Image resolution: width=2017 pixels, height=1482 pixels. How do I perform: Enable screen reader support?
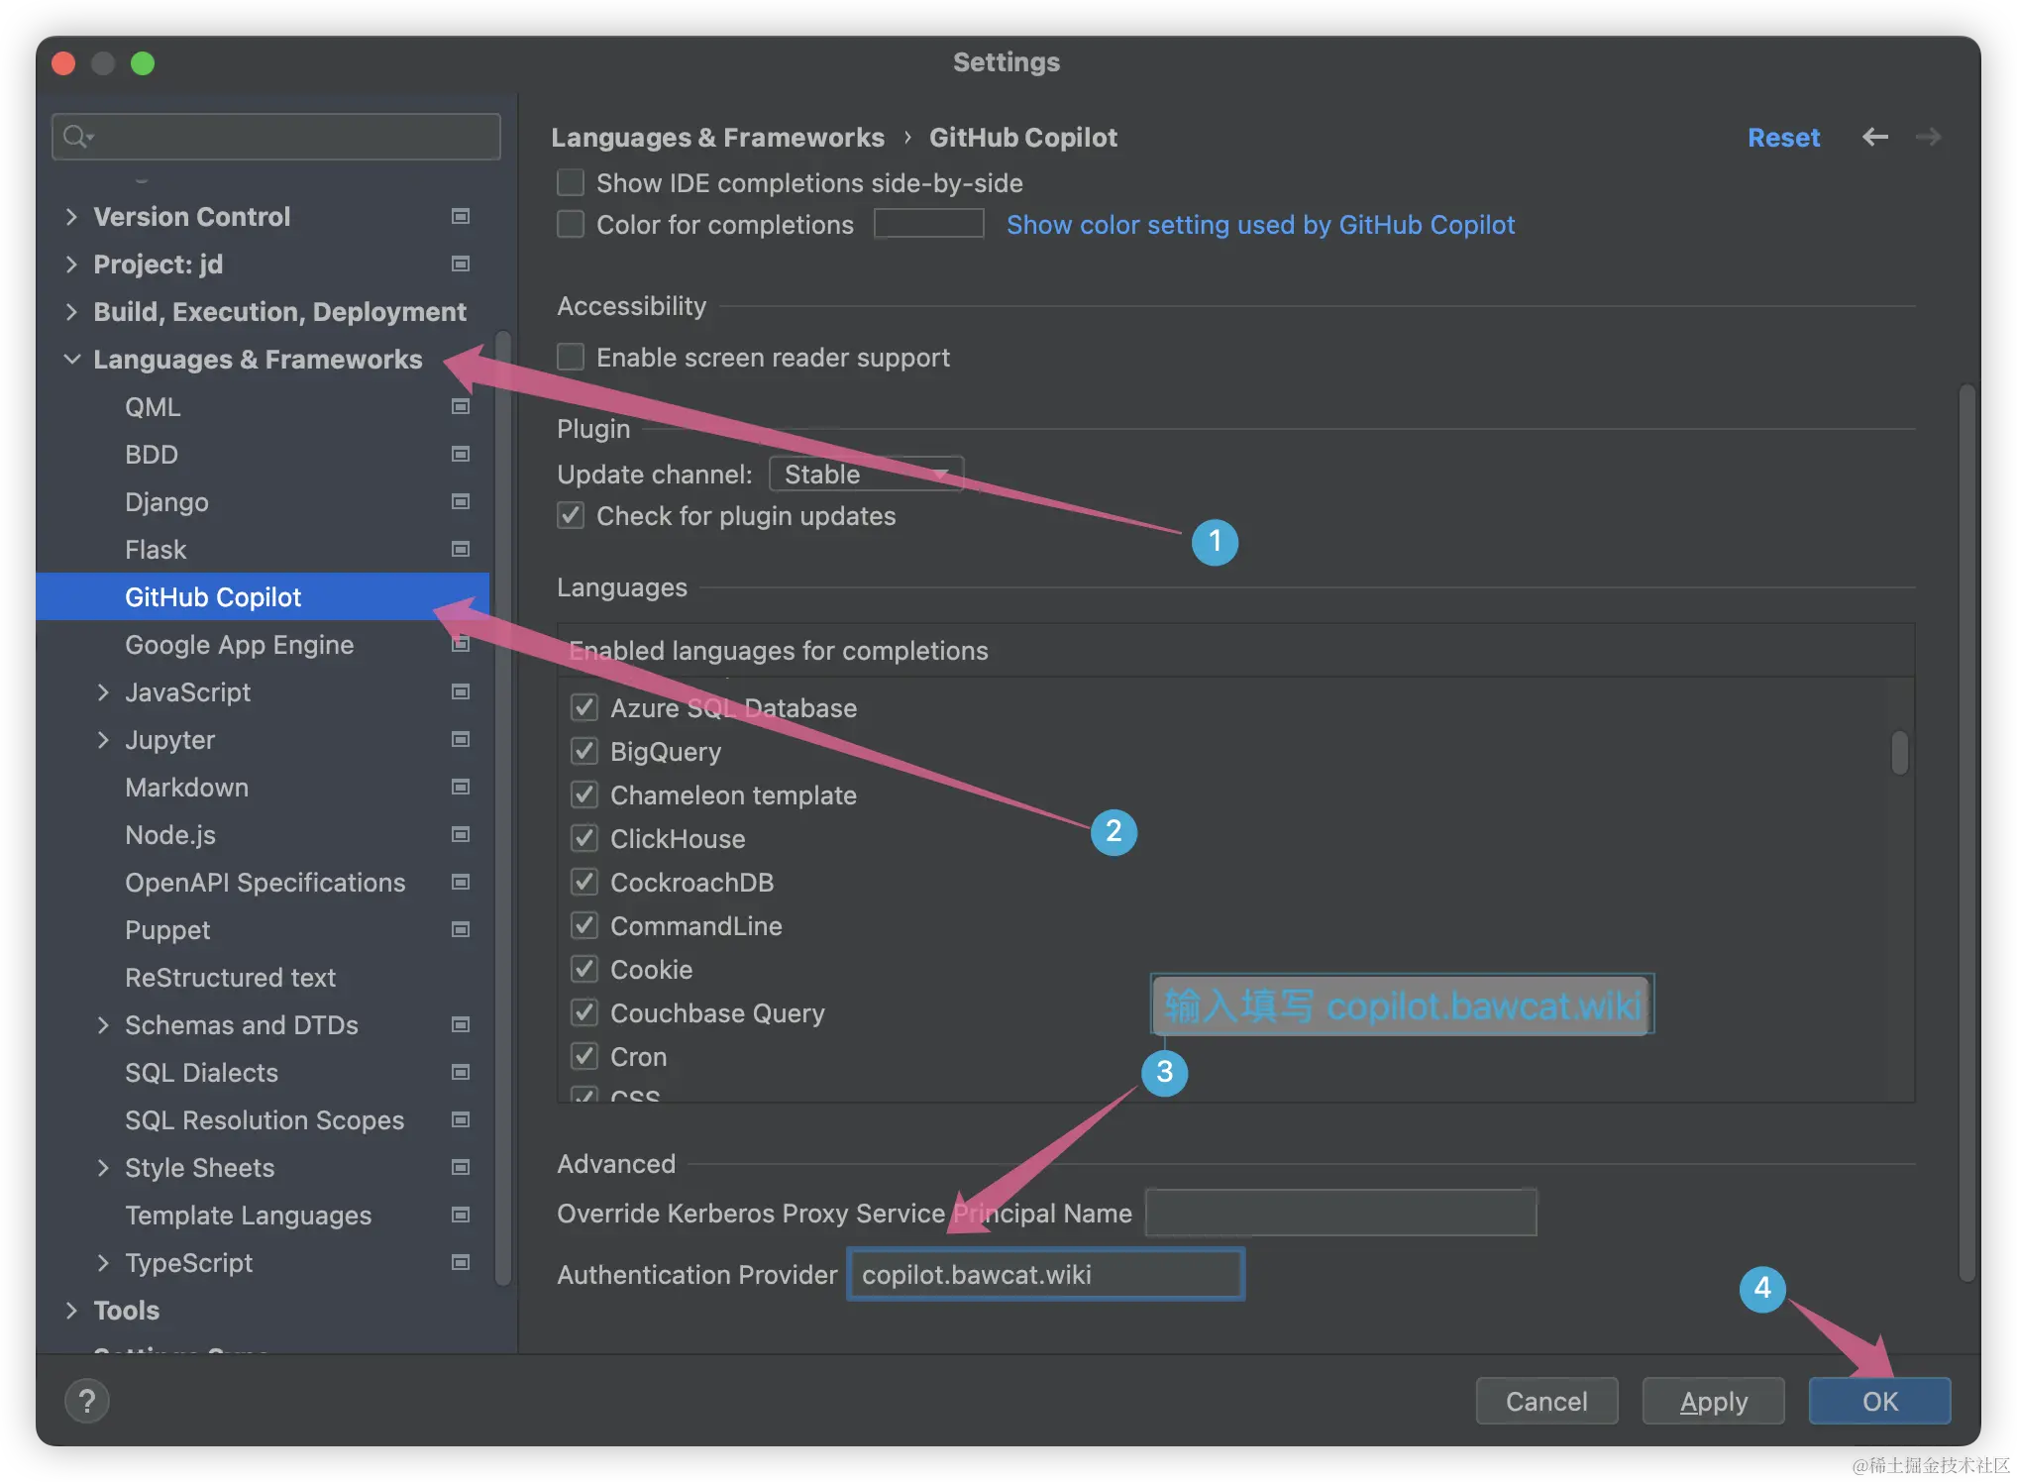pyautogui.click(x=570, y=357)
